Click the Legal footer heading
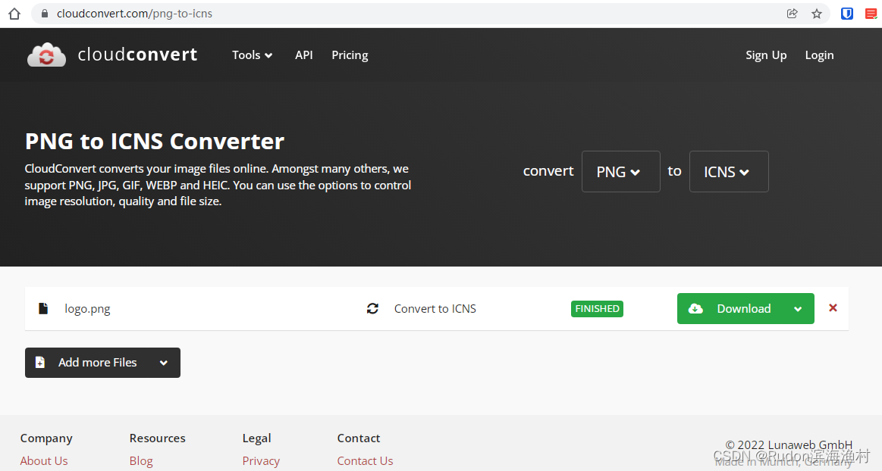The image size is (882, 471). (x=256, y=438)
